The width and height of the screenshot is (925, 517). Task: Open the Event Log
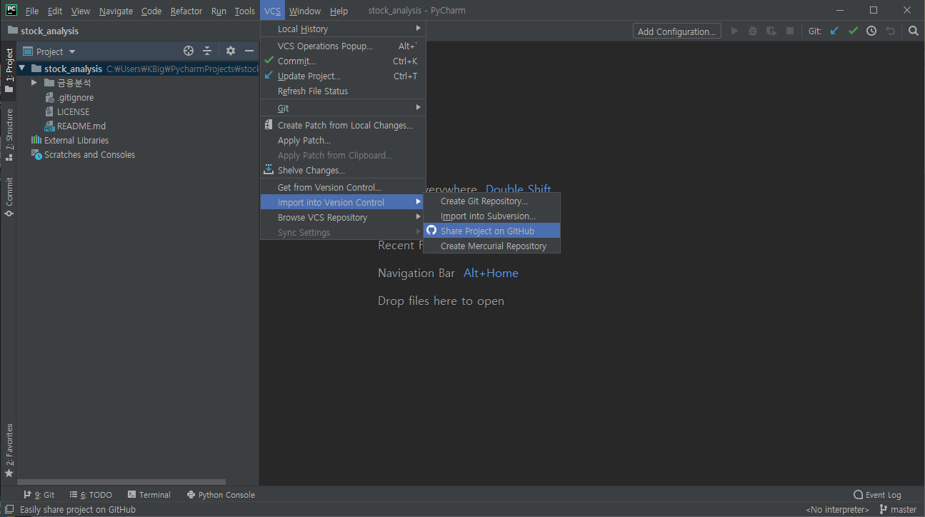tap(877, 494)
